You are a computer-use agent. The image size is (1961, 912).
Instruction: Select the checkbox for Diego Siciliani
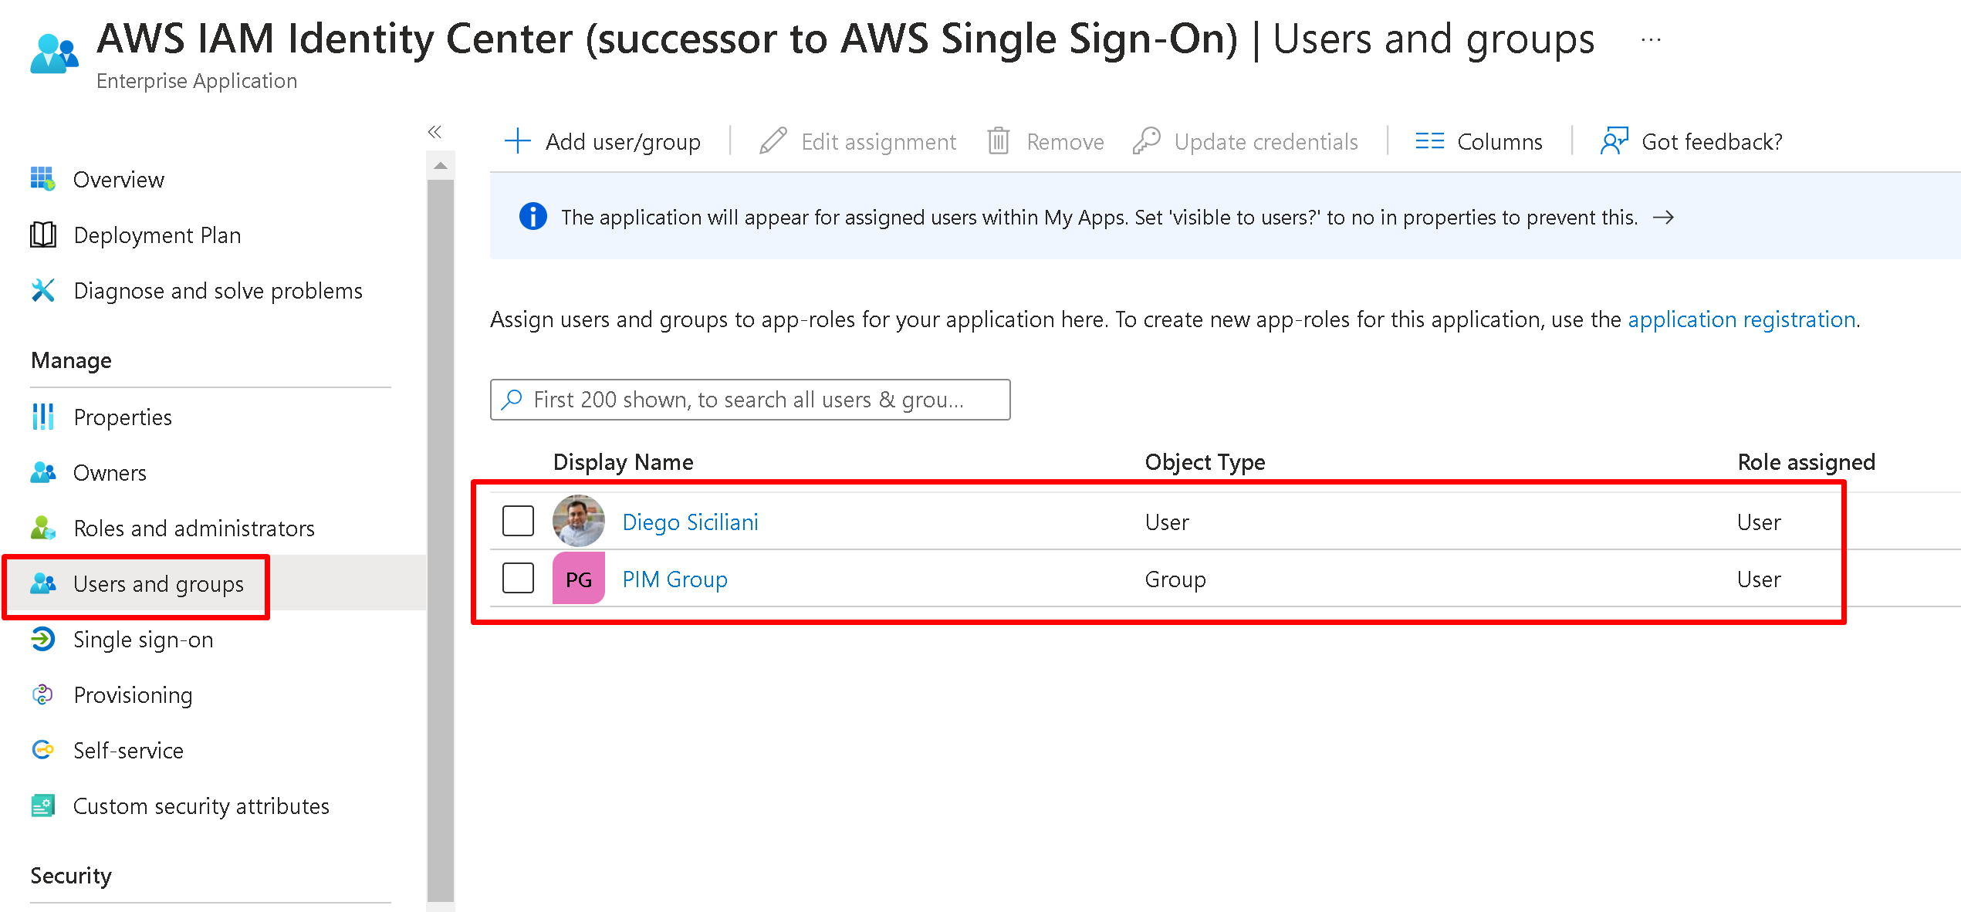click(518, 521)
